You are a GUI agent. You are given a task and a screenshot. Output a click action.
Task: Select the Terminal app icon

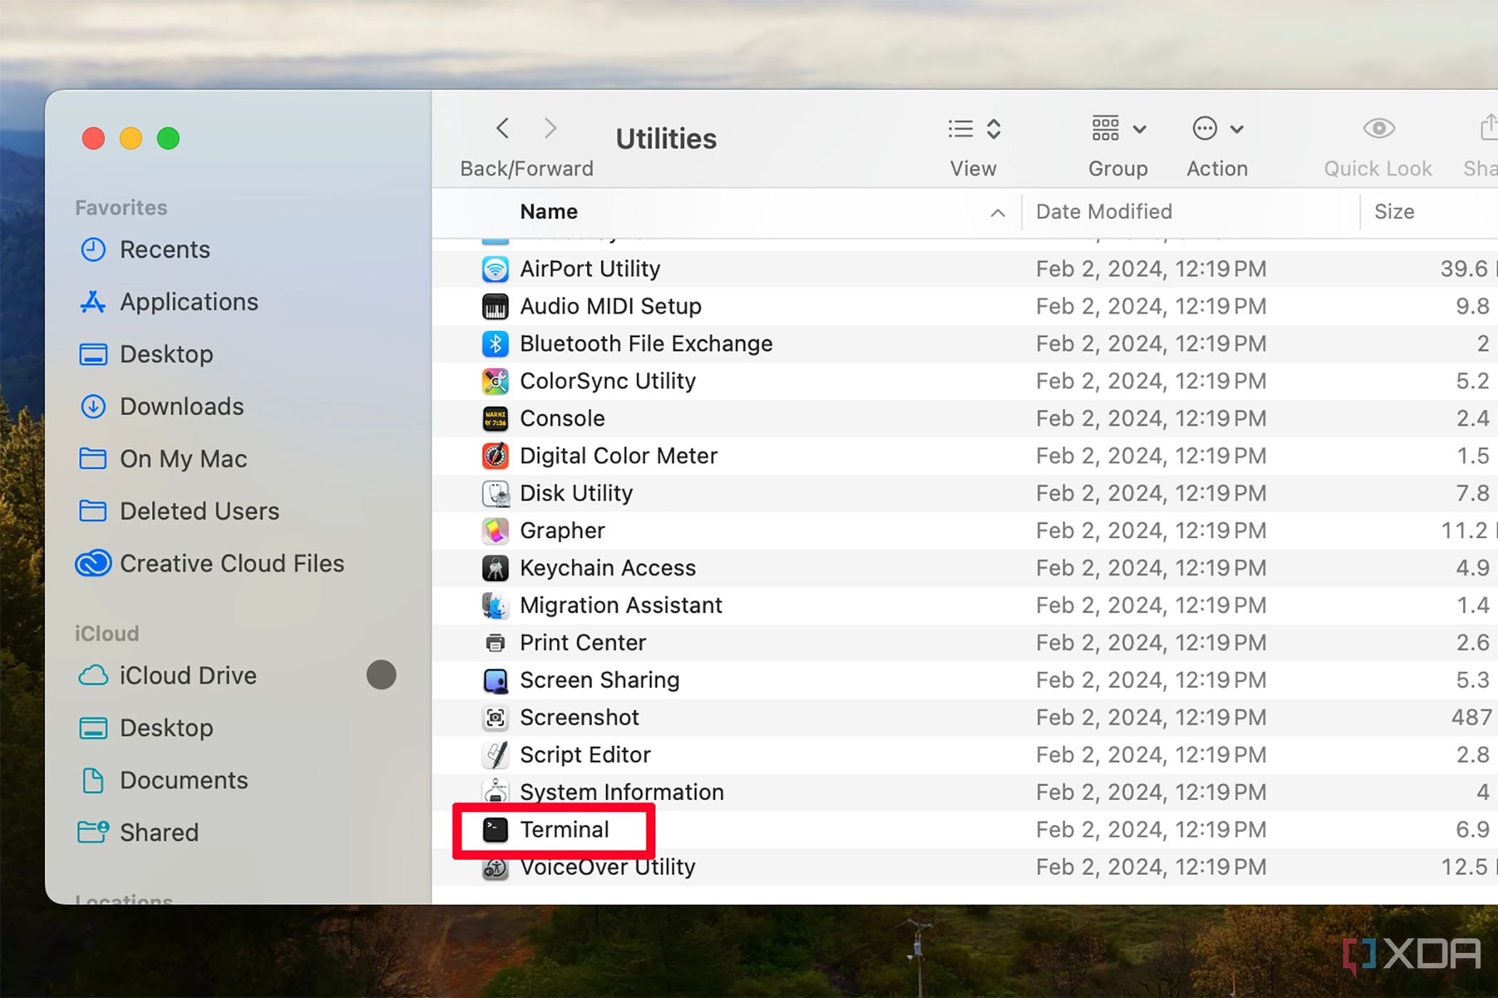(x=495, y=830)
